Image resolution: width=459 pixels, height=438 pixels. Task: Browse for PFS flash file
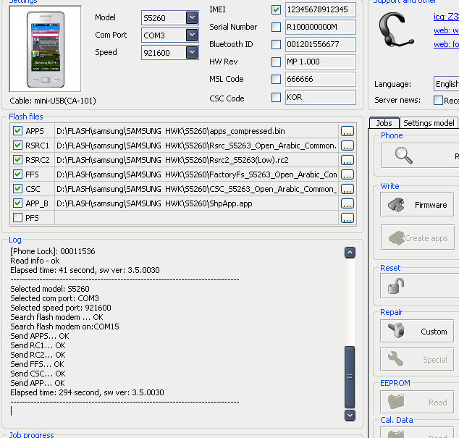(348, 218)
